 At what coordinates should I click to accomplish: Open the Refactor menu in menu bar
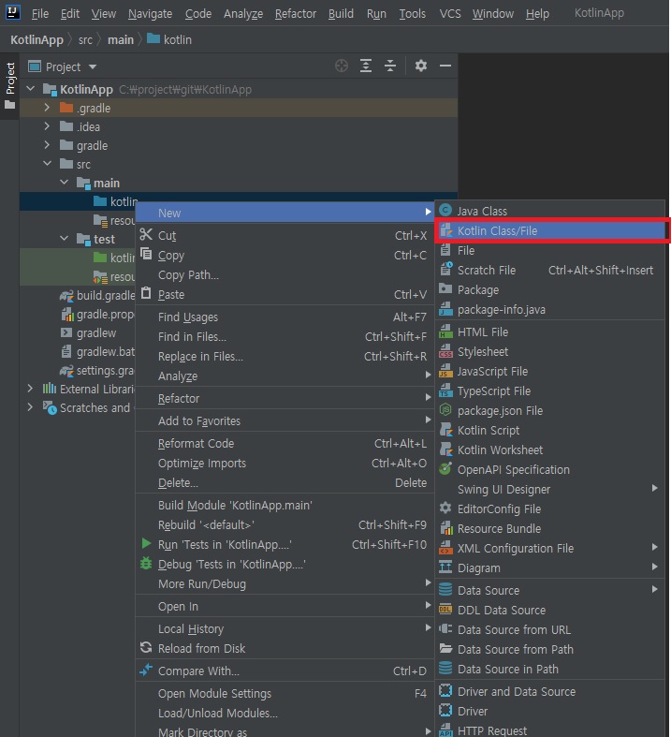pyautogui.click(x=296, y=14)
